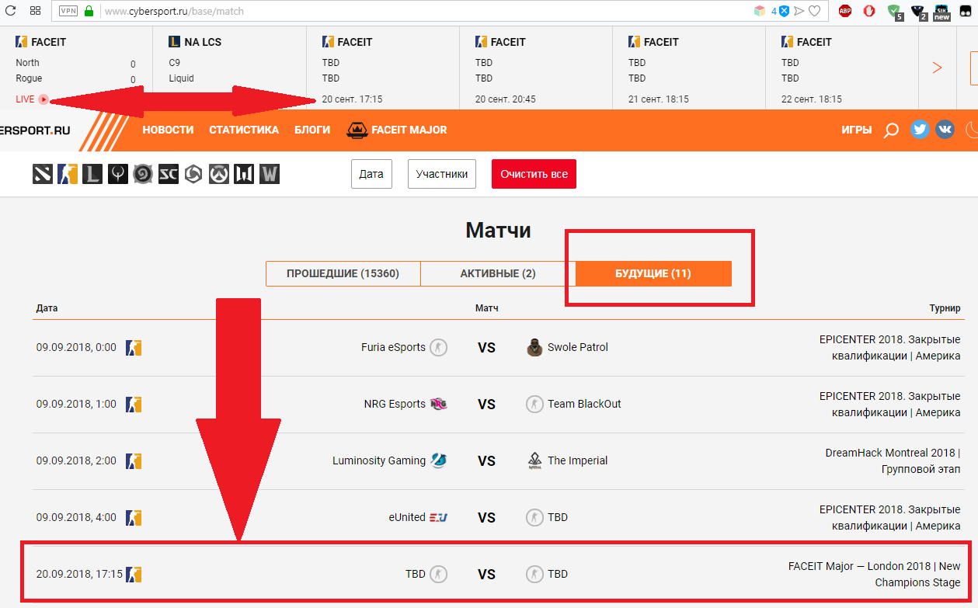978x608 pixels.
Task: Click the Adblock Plus extension icon
Action: pyautogui.click(x=845, y=11)
